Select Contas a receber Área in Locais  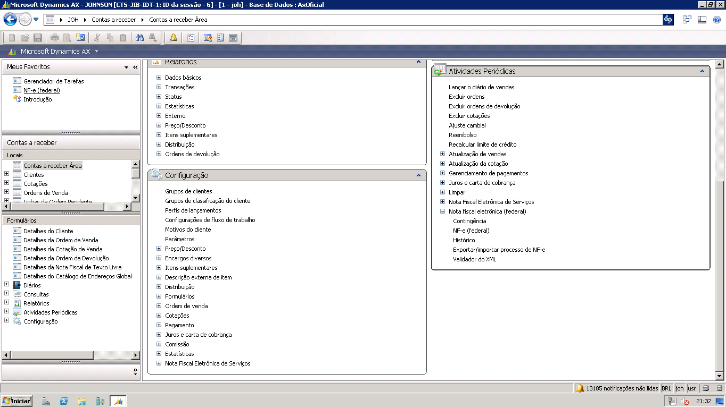pos(53,166)
